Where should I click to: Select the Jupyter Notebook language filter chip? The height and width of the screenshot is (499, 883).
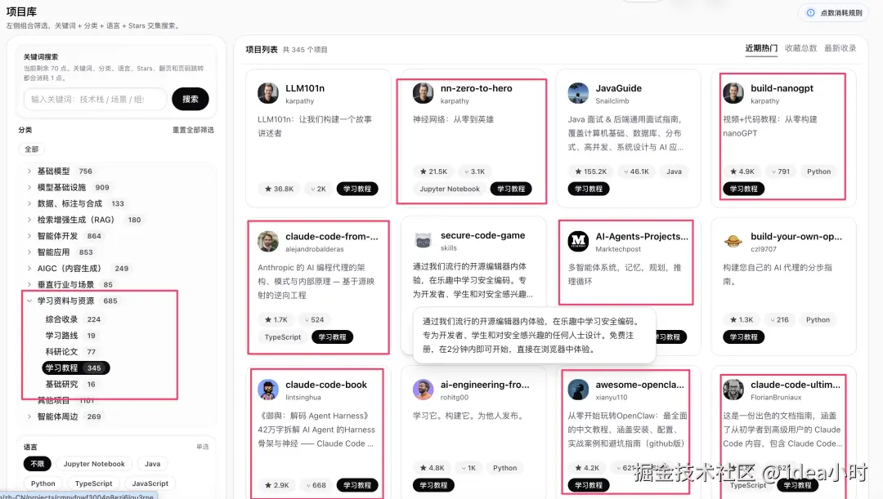94,464
